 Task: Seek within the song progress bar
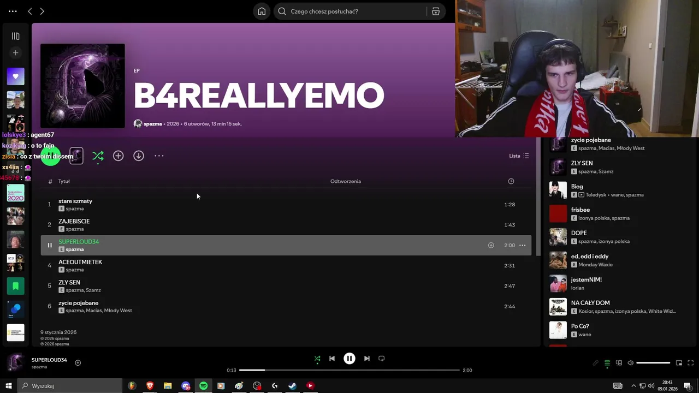click(349, 370)
